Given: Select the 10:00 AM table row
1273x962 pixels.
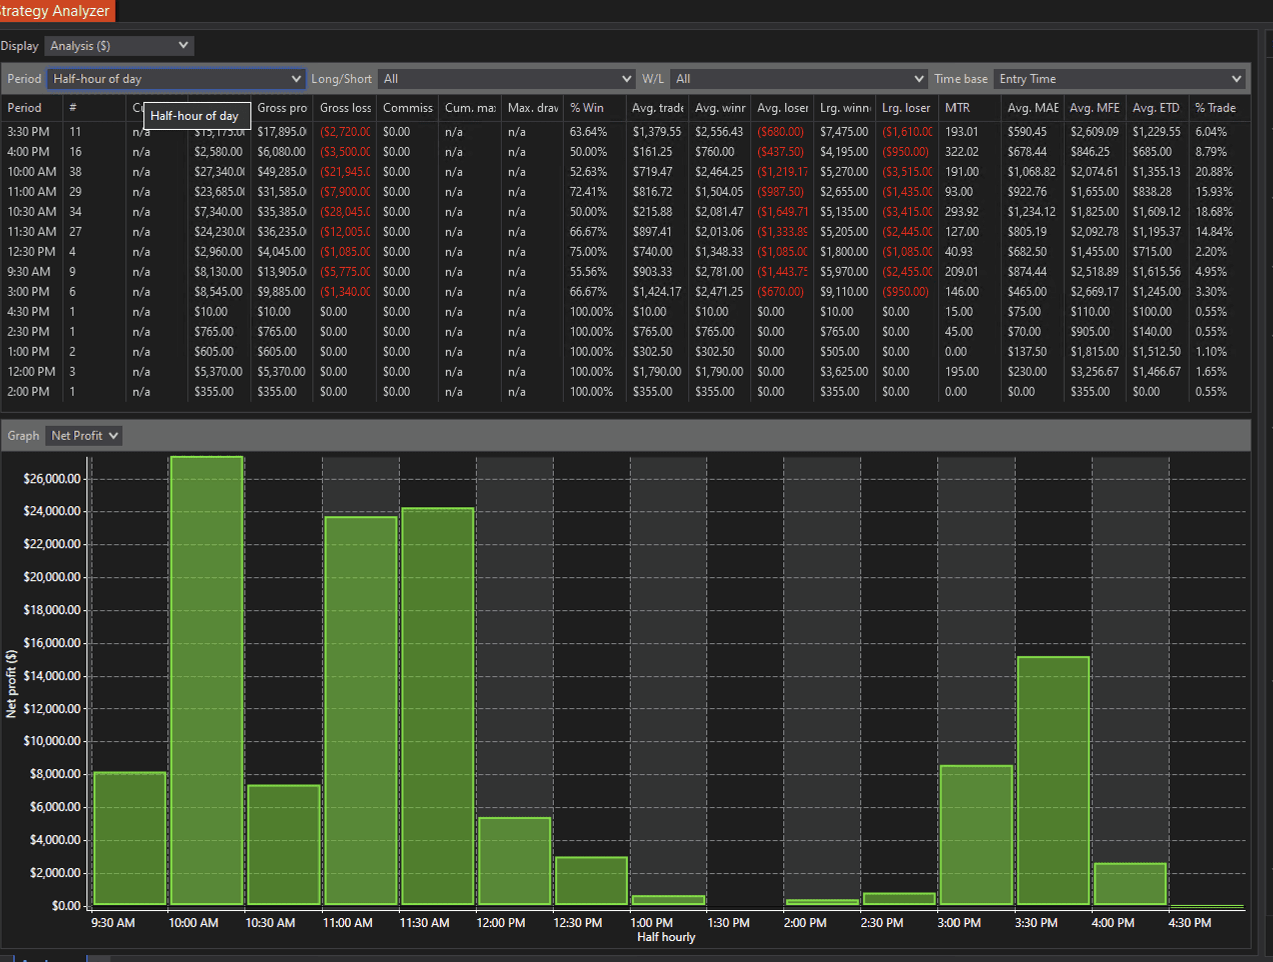Looking at the screenshot, I should click(x=32, y=172).
